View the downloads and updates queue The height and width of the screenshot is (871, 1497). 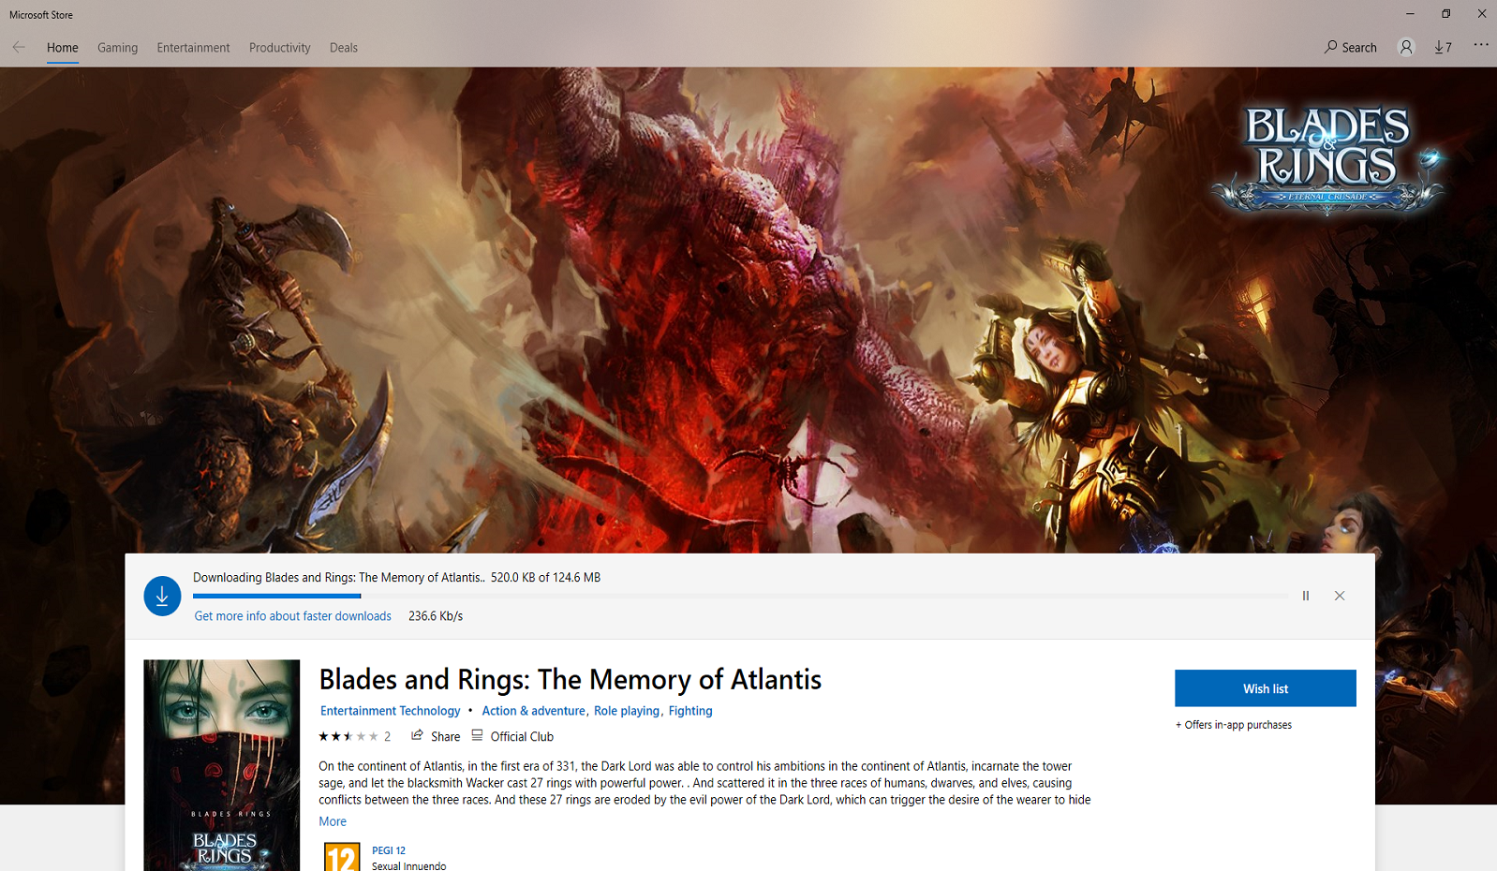(x=1443, y=47)
